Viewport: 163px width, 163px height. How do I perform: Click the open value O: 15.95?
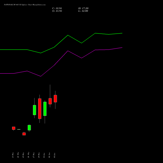click(x=57, y=11)
